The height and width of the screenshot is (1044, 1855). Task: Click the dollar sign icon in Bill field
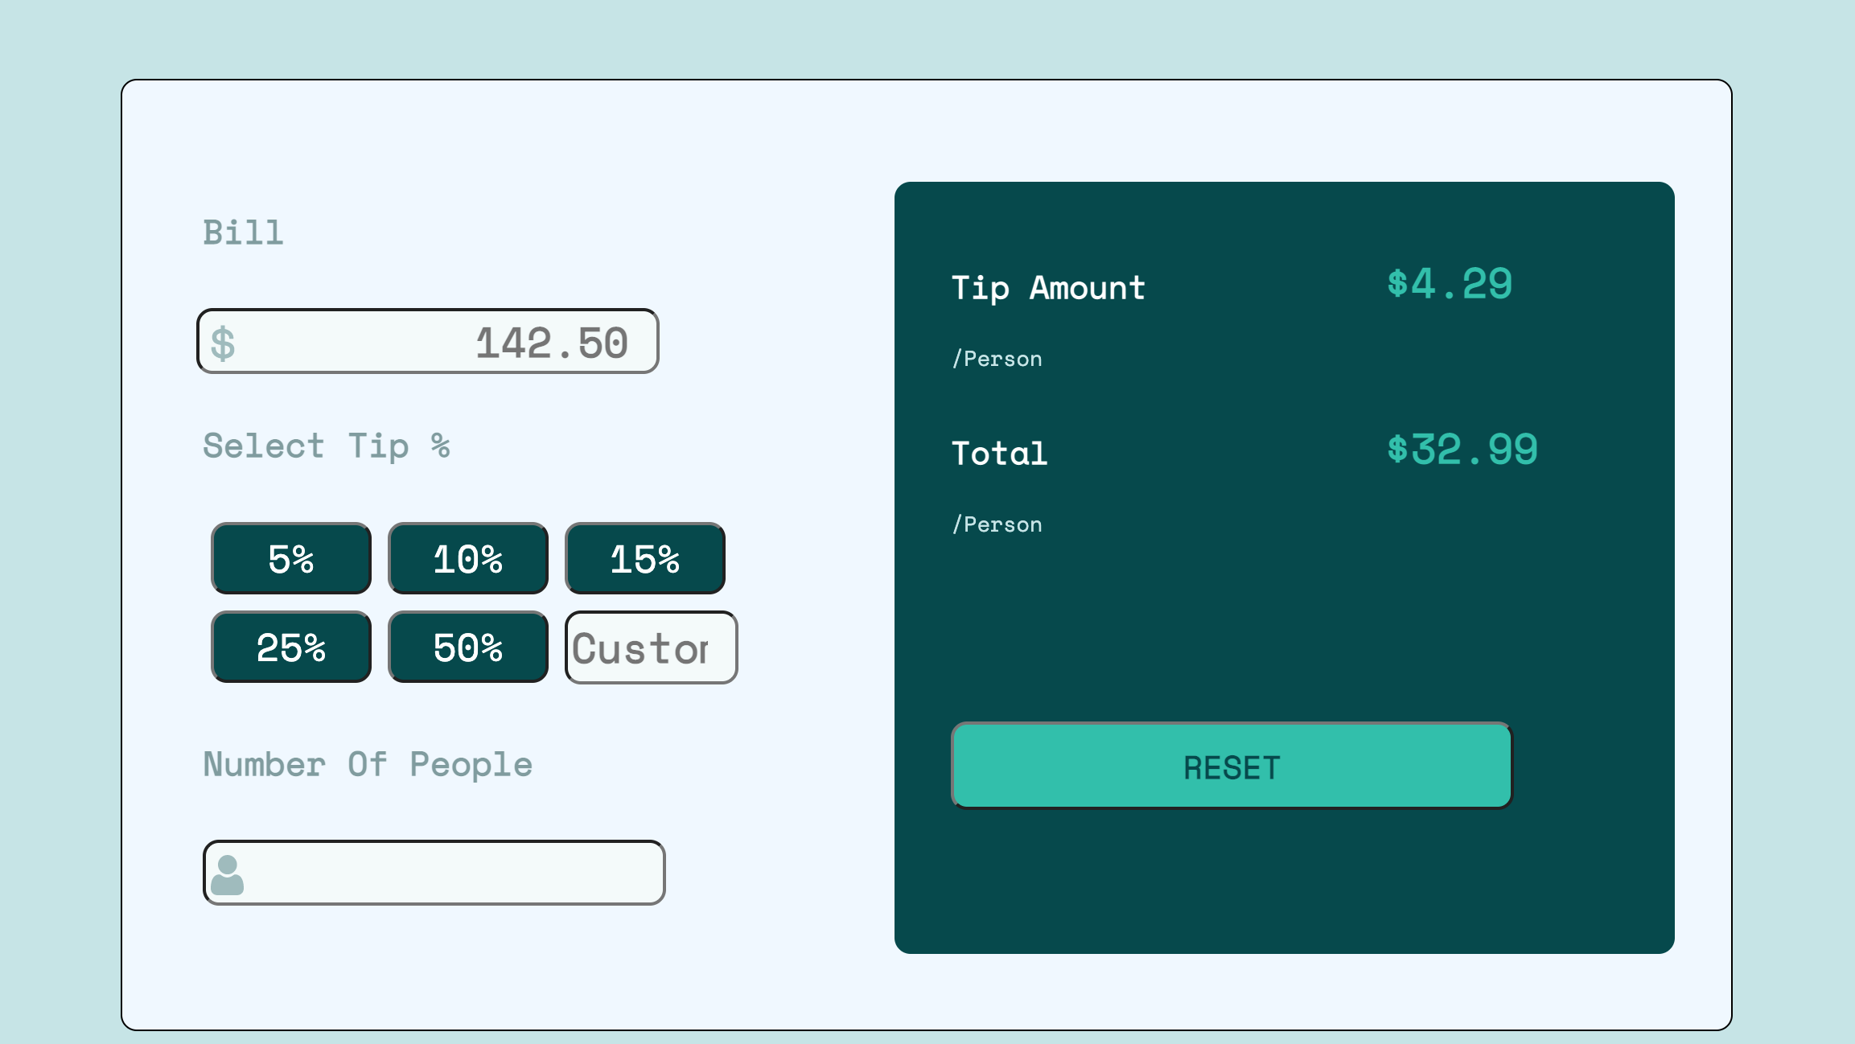coord(223,343)
